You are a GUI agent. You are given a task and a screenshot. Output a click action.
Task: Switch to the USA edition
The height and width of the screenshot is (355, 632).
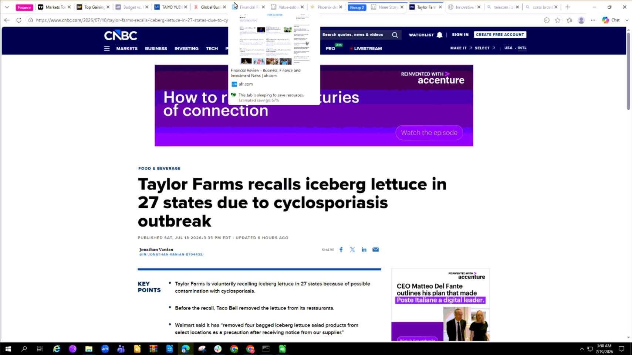508,48
